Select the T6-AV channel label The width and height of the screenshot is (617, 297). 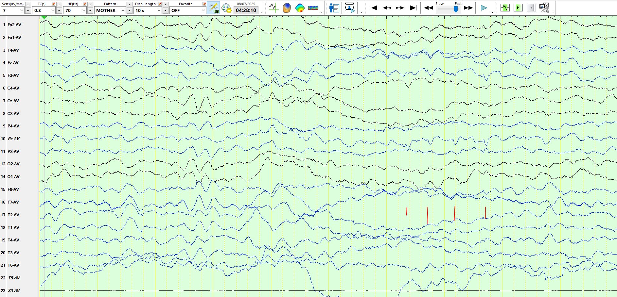pos(13,265)
